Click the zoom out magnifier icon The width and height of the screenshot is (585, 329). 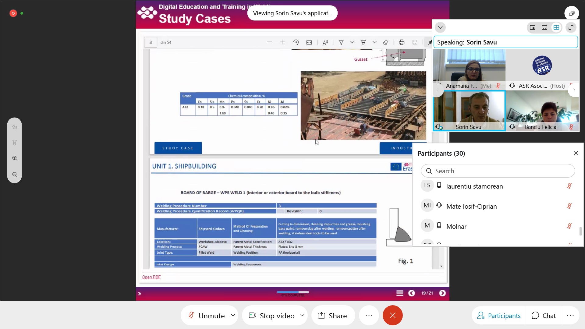15,175
